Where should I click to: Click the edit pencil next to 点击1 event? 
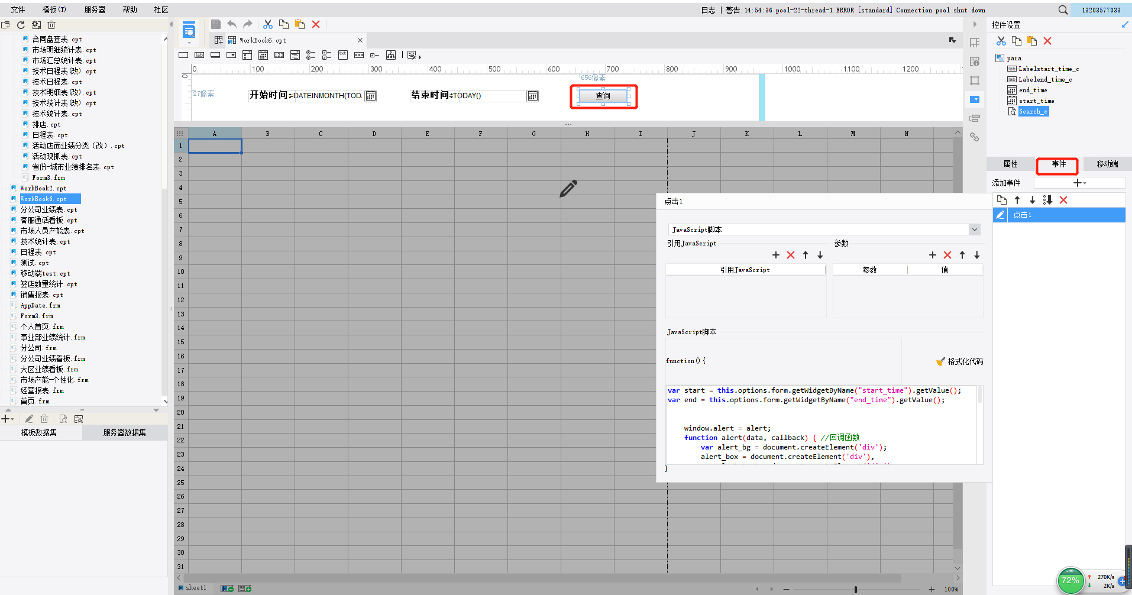click(x=1000, y=215)
